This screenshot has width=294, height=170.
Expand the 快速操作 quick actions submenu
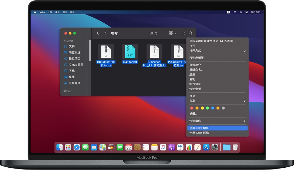217,121
